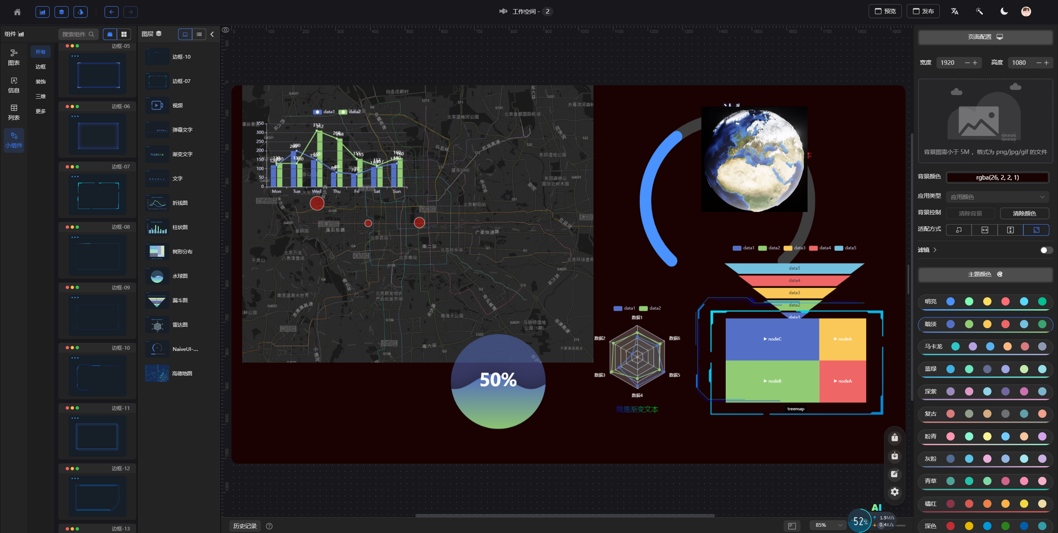Select the 树形分布 layer thumbnail
Viewport: 1058px width, 533px height.
pyautogui.click(x=157, y=251)
